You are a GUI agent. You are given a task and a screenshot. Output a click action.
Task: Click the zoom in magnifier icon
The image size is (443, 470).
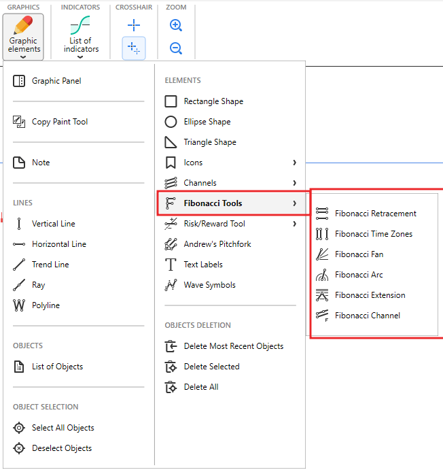[x=175, y=26]
